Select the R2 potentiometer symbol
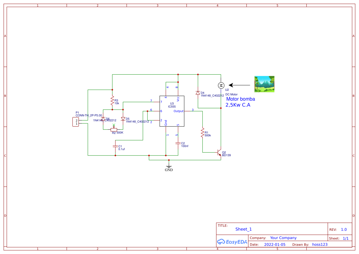The image size is (359, 254). coord(114,129)
